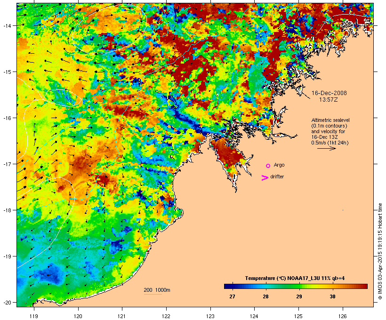Click the 'Altimetric sealevel' legend text
Screen dimensions: 386x320
point(330,120)
